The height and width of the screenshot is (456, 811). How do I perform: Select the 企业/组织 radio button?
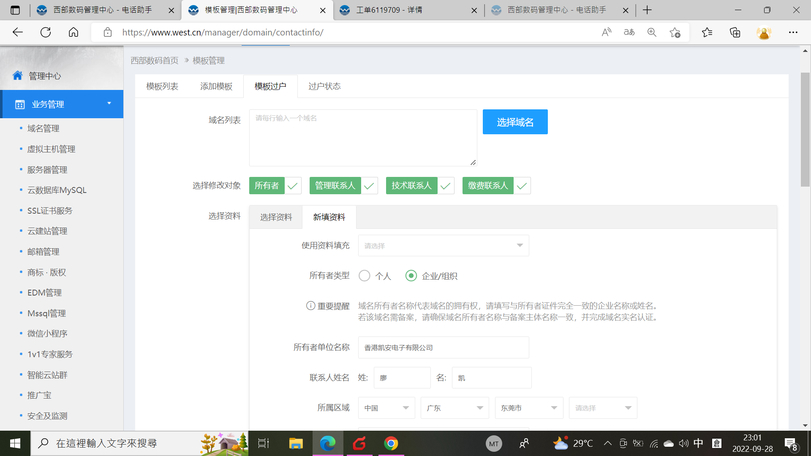pyautogui.click(x=411, y=276)
